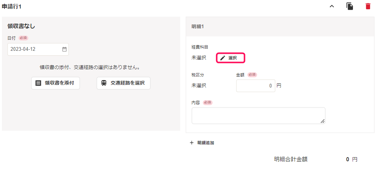The image size is (380, 172).
Task: Click the 日付 field showing 2023-04-12
Action: [x=38, y=49]
